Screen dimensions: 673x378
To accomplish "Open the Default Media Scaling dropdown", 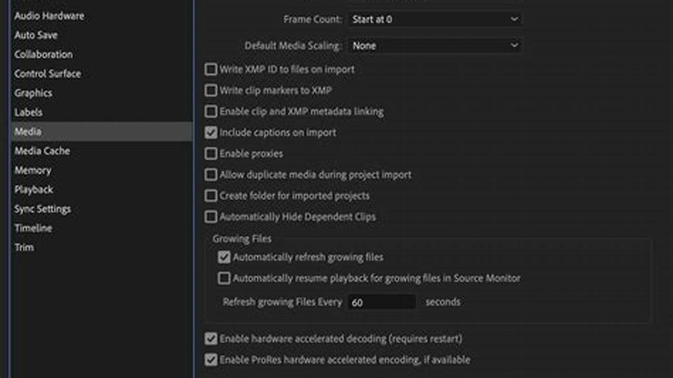I will click(434, 46).
